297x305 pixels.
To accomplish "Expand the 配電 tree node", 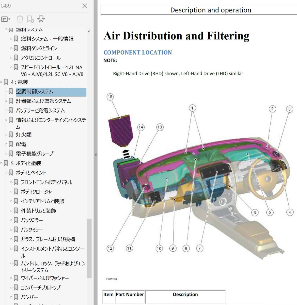I will coord(6,144).
